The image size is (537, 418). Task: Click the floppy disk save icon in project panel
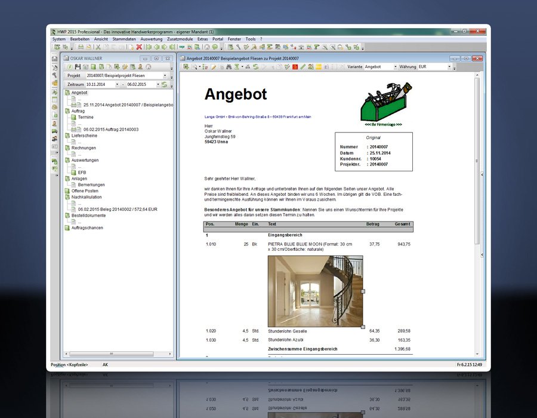click(78, 67)
